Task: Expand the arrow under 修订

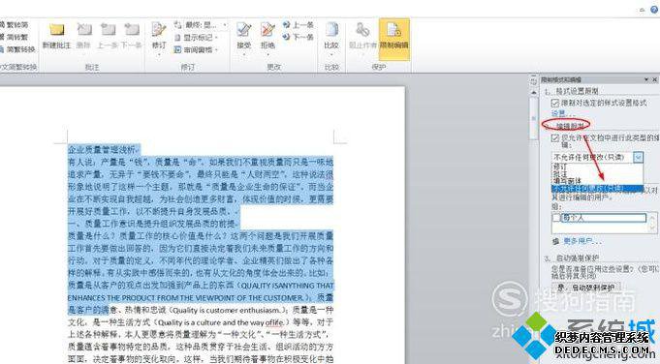Action: 159,54
